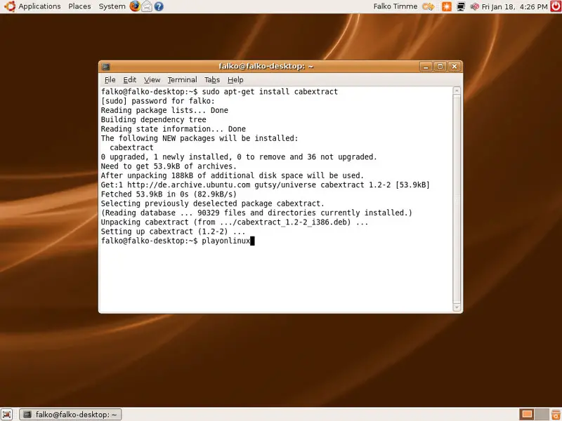Click the indented 'cabextract' package name line

131,147
